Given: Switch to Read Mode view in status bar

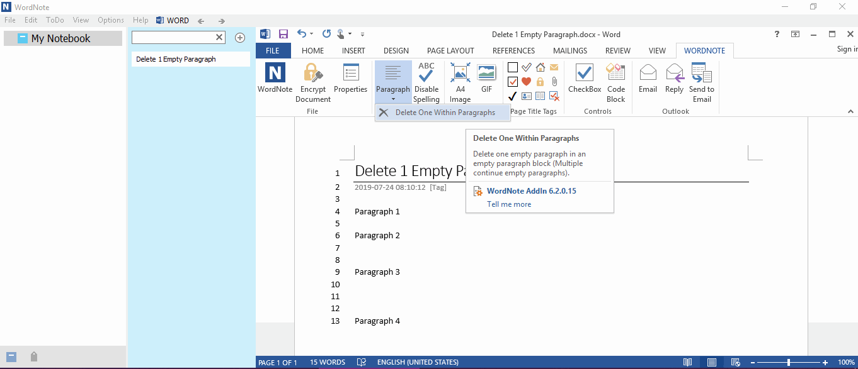Looking at the screenshot, I should coord(688,362).
